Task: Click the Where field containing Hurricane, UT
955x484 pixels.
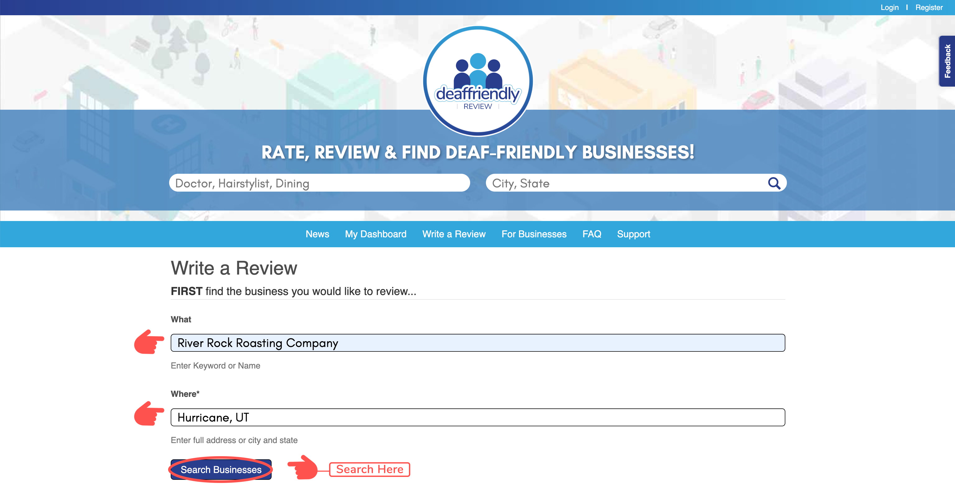Action: coord(477,417)
